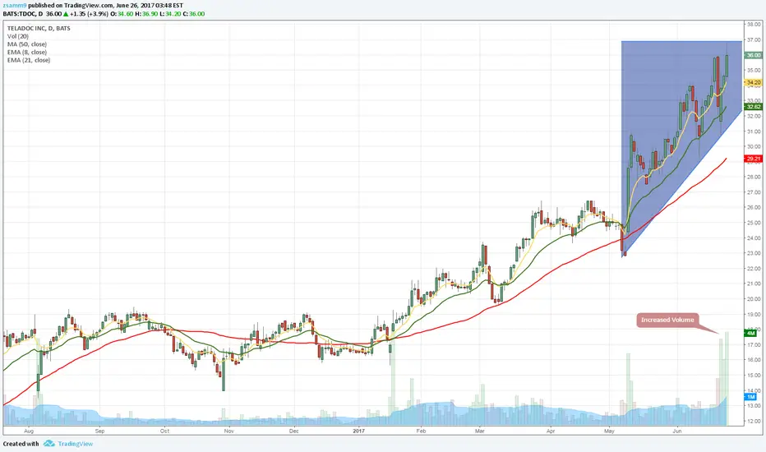The height and width of the screenshot is (452, 766).
Task: Click the BATS:TDOC, D ticker header text
Action: [x=22, y=14]
